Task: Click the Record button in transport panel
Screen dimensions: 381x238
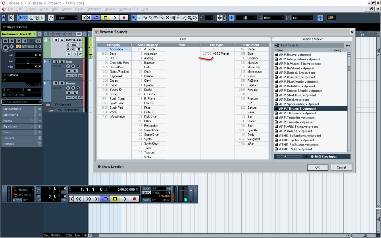Action: click(135, 199)
